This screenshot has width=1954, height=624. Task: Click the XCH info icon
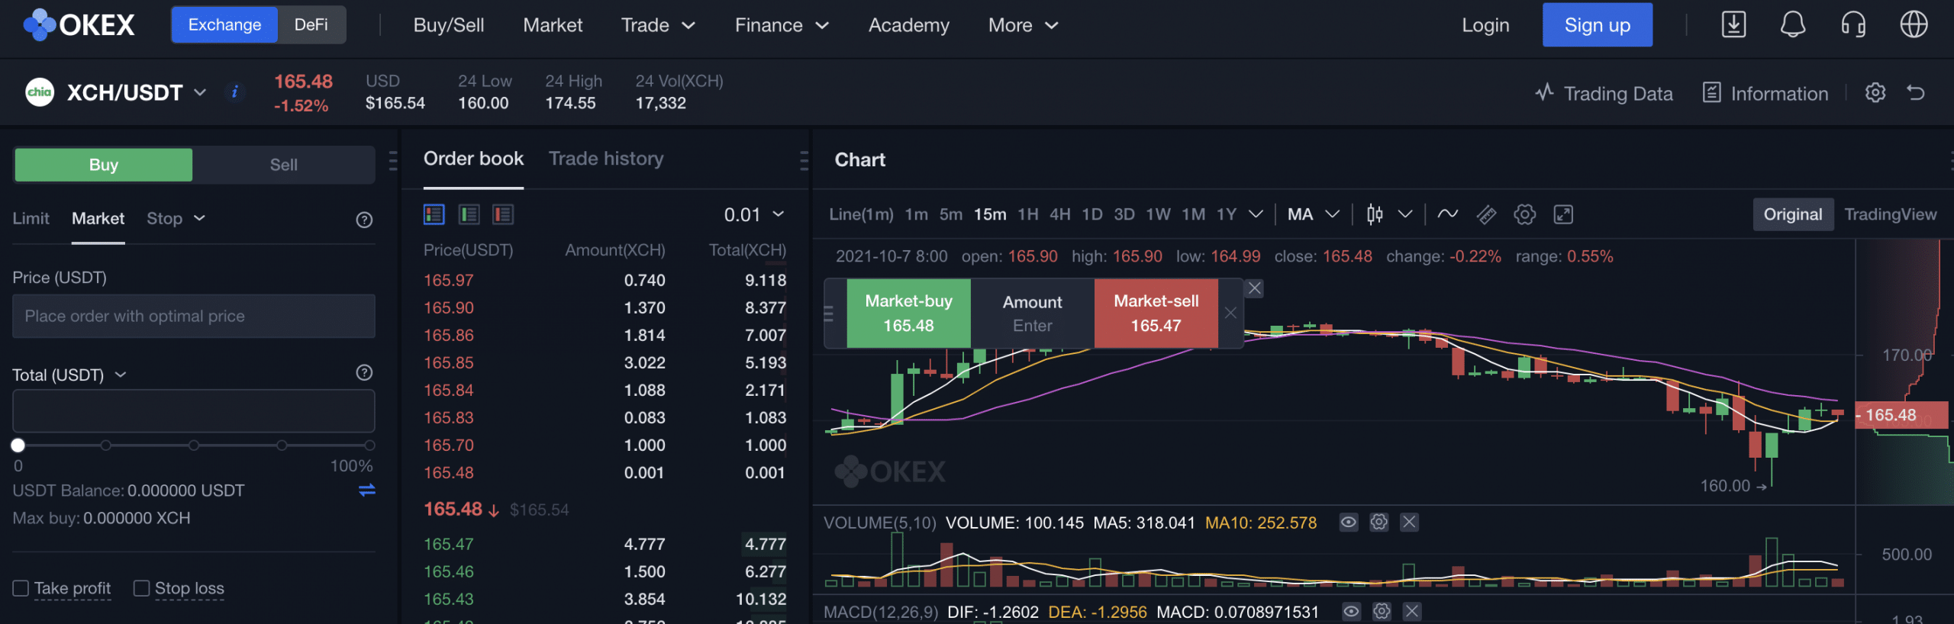(x=235, y=92)
